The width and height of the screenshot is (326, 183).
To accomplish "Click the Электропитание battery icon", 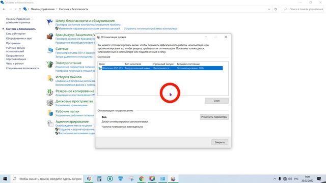I will (50, 65).
